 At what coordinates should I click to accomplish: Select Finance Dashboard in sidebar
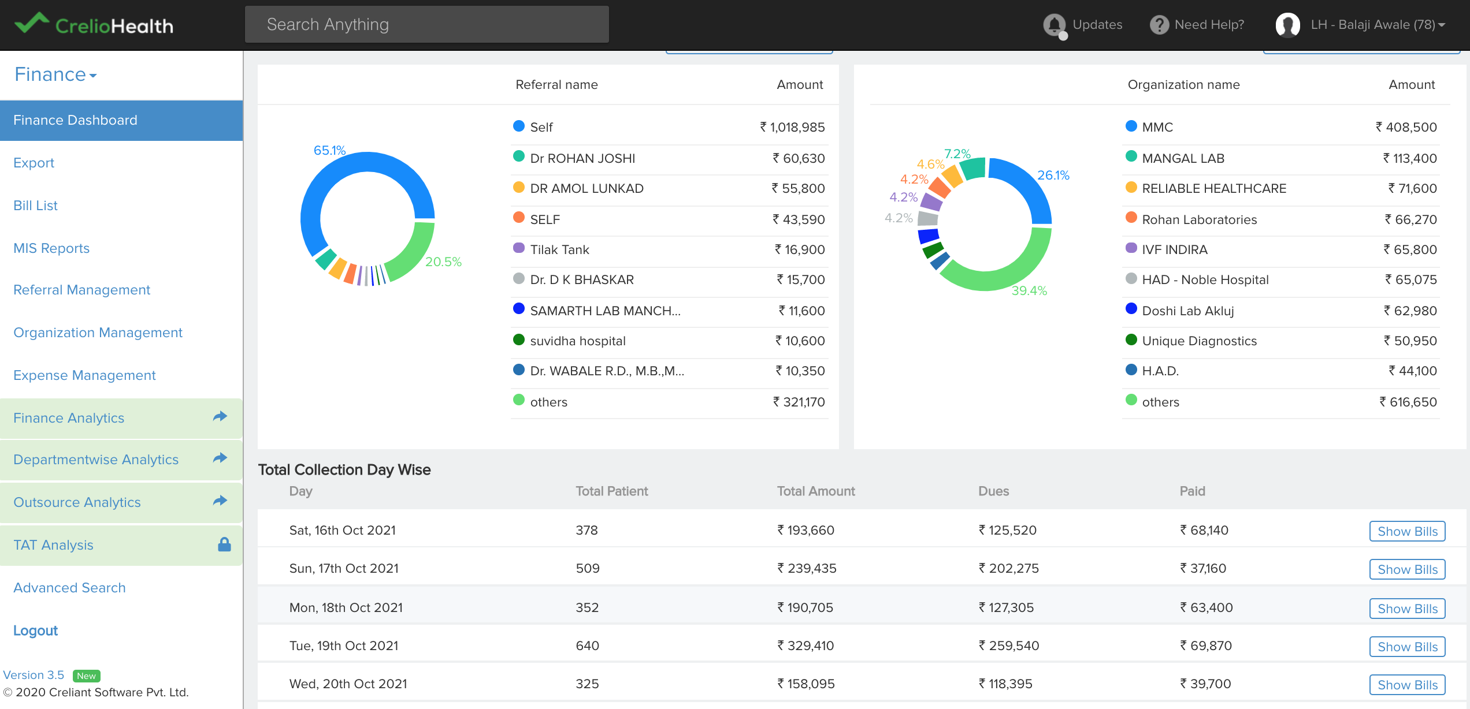pos(121,120)
